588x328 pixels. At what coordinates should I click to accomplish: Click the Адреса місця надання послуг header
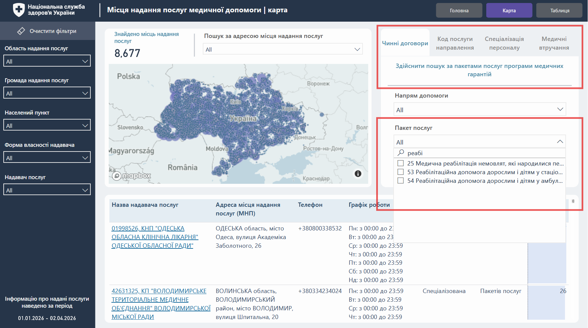pyautogui.click(x=248, y=209)
